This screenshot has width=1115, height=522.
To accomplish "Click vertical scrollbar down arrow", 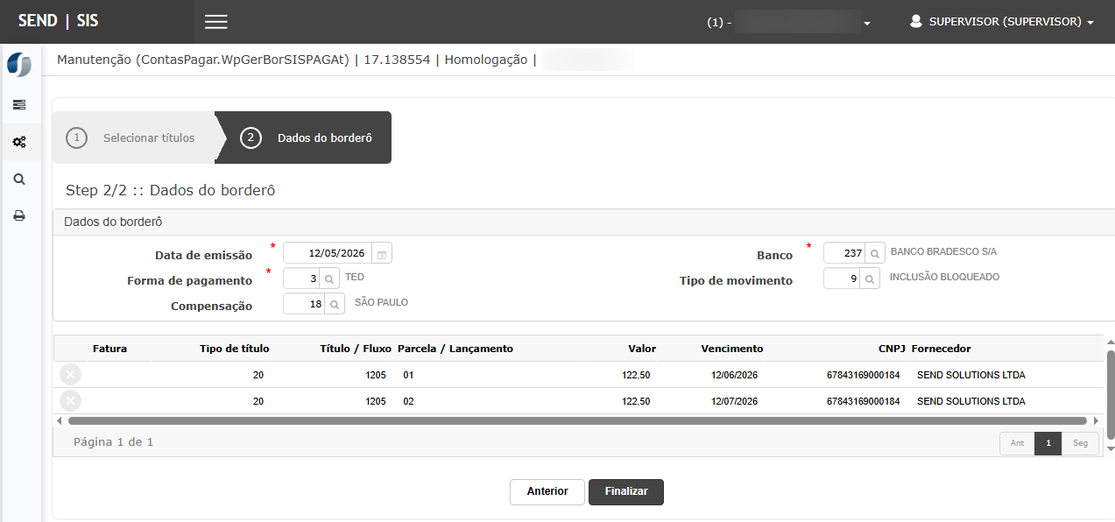I will tap(1111, 448).
